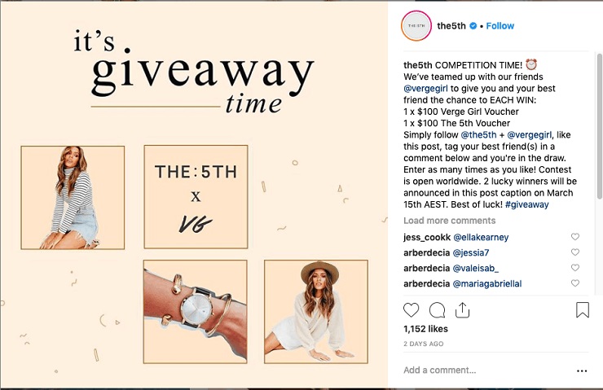Open the @ellakearney tagged profile
The height and width of the screenshot is (390, 603).
coord(481,237)
